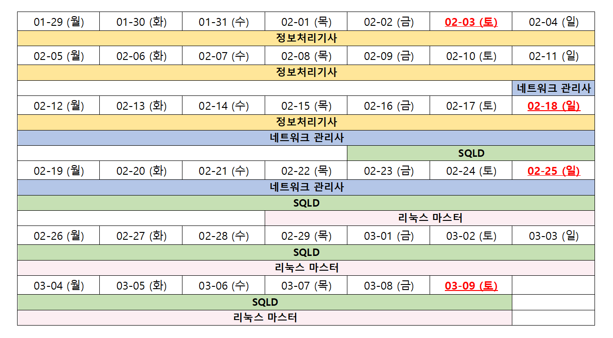
Task: Click the red 02-03 (토) date
Action: (x=471, y=22)
